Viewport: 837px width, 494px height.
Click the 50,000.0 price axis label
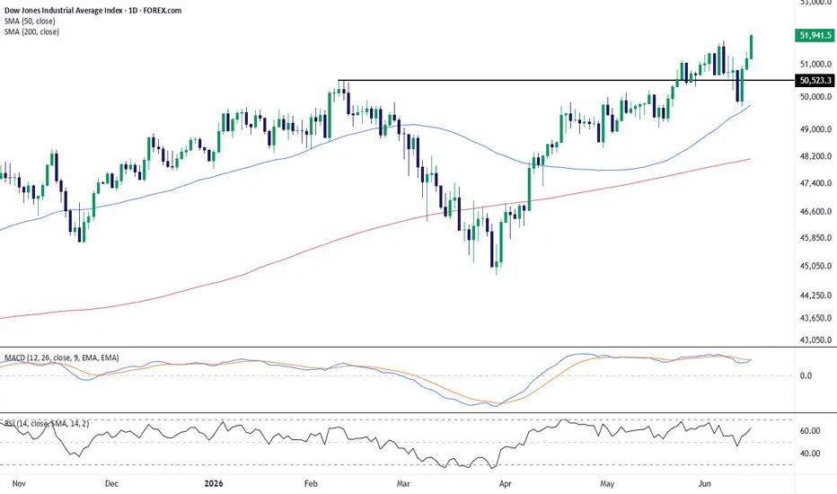815,97
